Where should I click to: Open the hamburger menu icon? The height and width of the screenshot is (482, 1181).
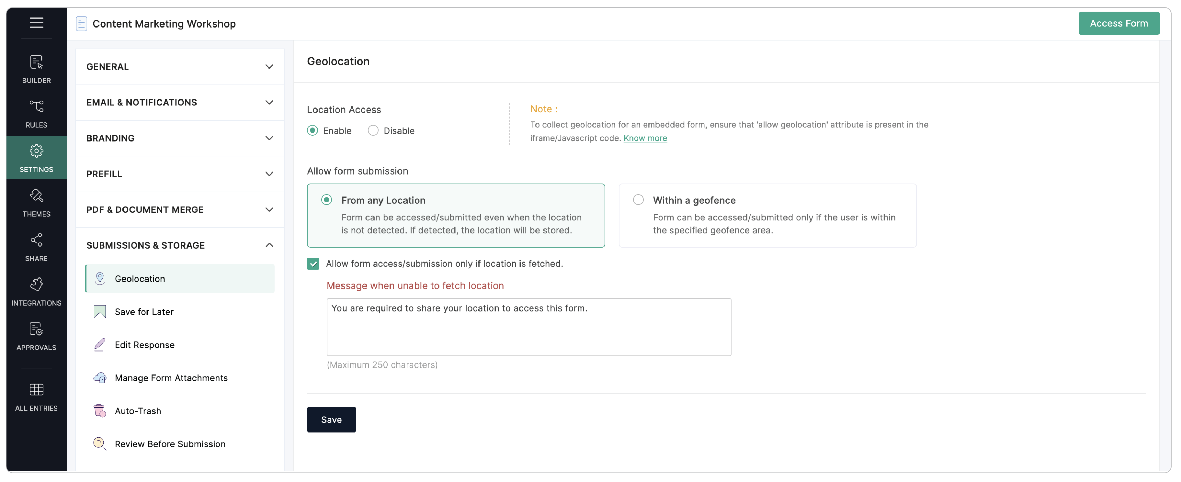click(36, 23)
